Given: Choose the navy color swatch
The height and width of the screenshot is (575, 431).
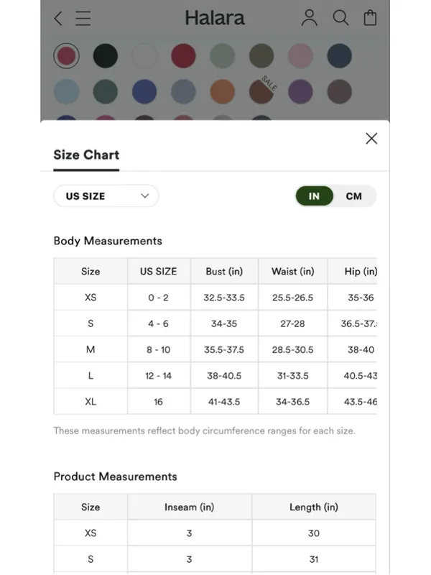Looking at the screenshot, I should (x=339, y=56).
